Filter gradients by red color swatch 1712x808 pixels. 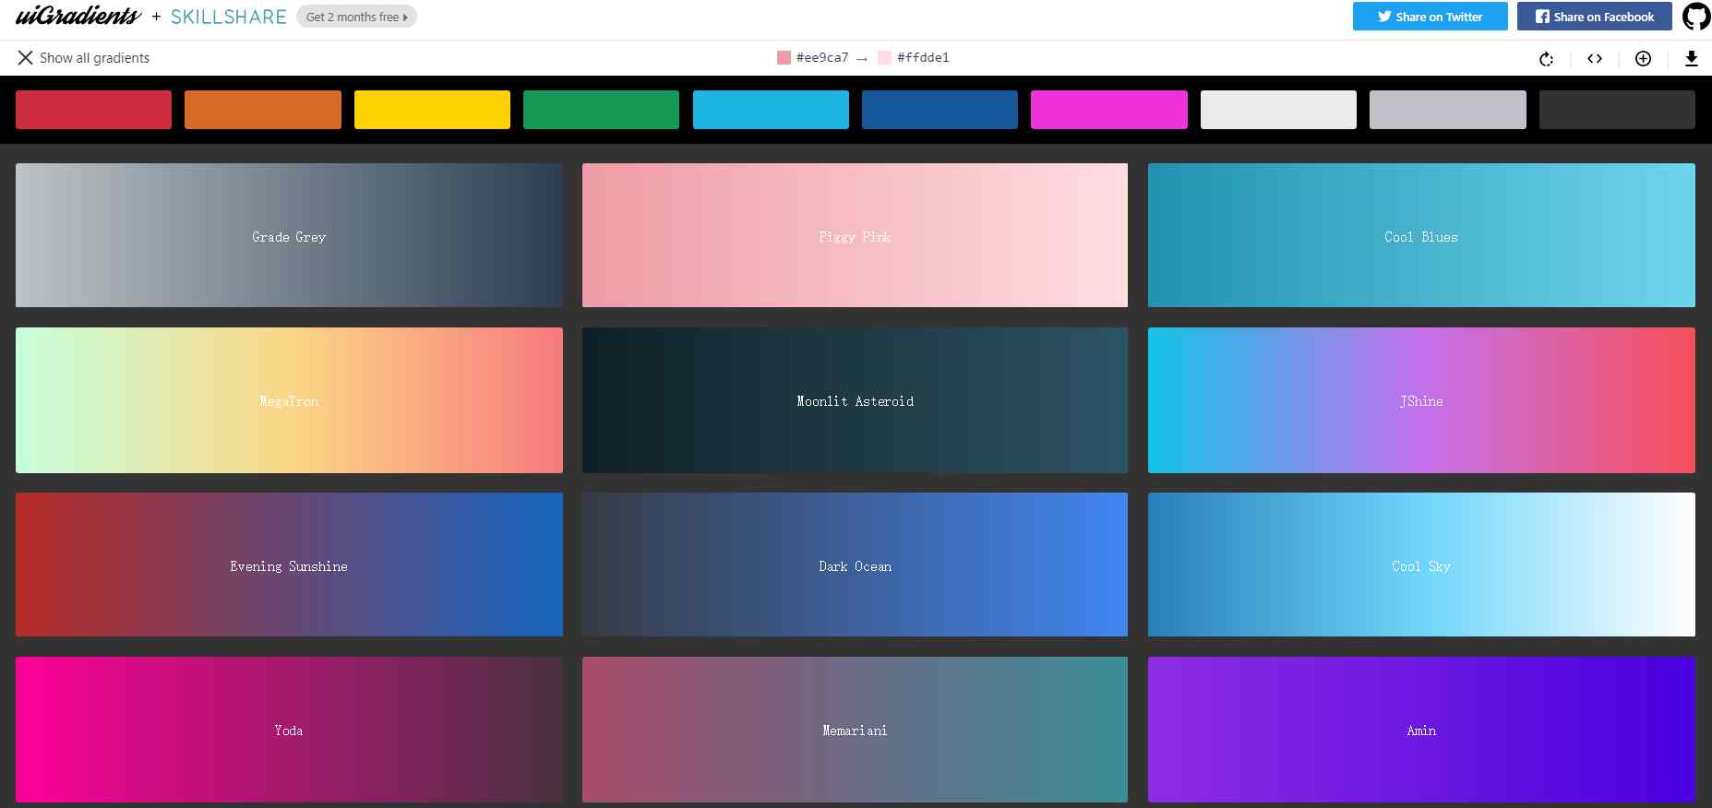[x=93, y=110]
